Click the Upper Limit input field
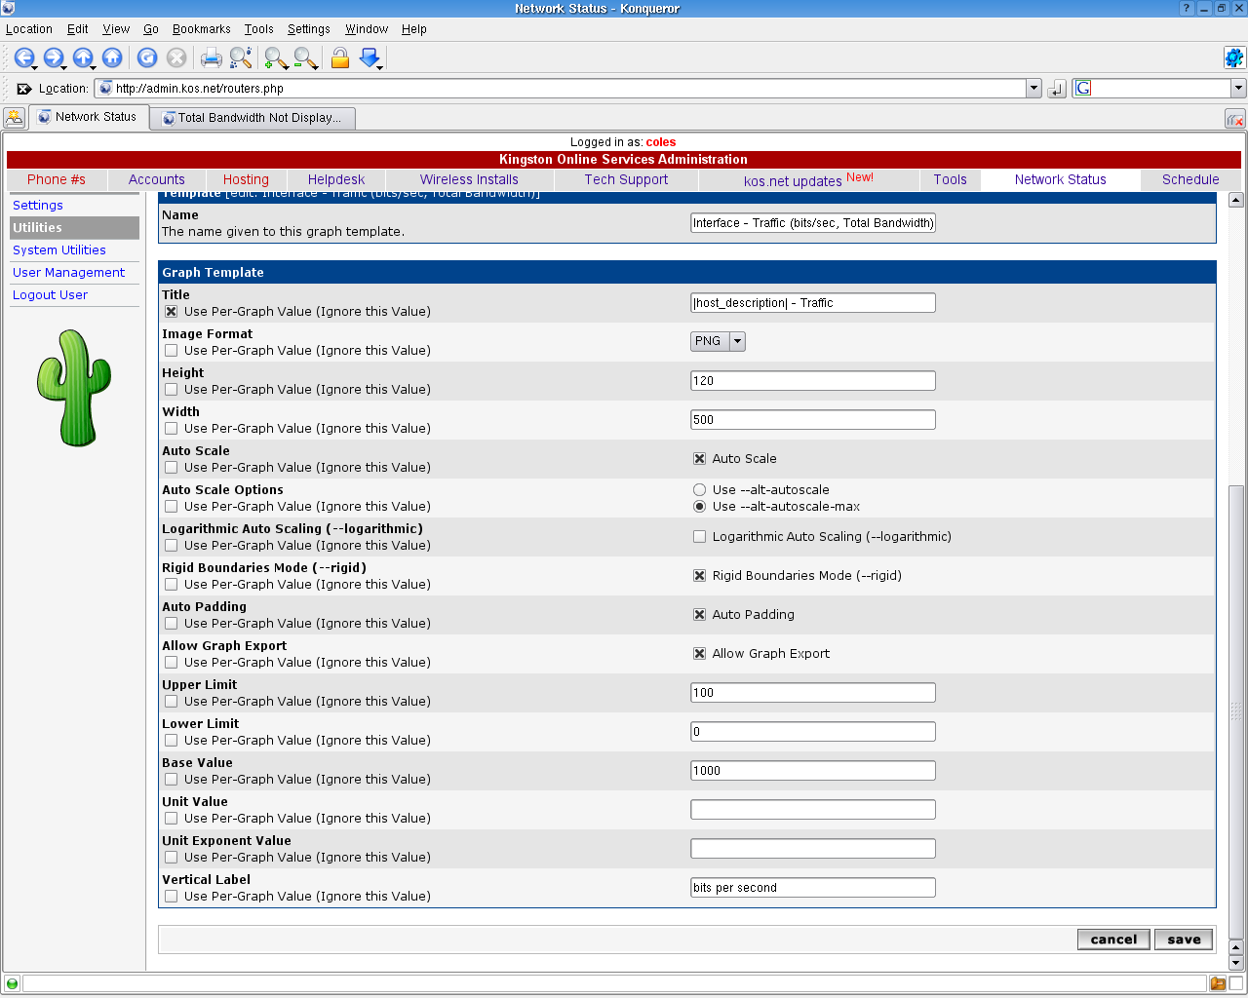The height and width of the screenshot is (998, 1248). pyautogui.click(x=813, y=693)
